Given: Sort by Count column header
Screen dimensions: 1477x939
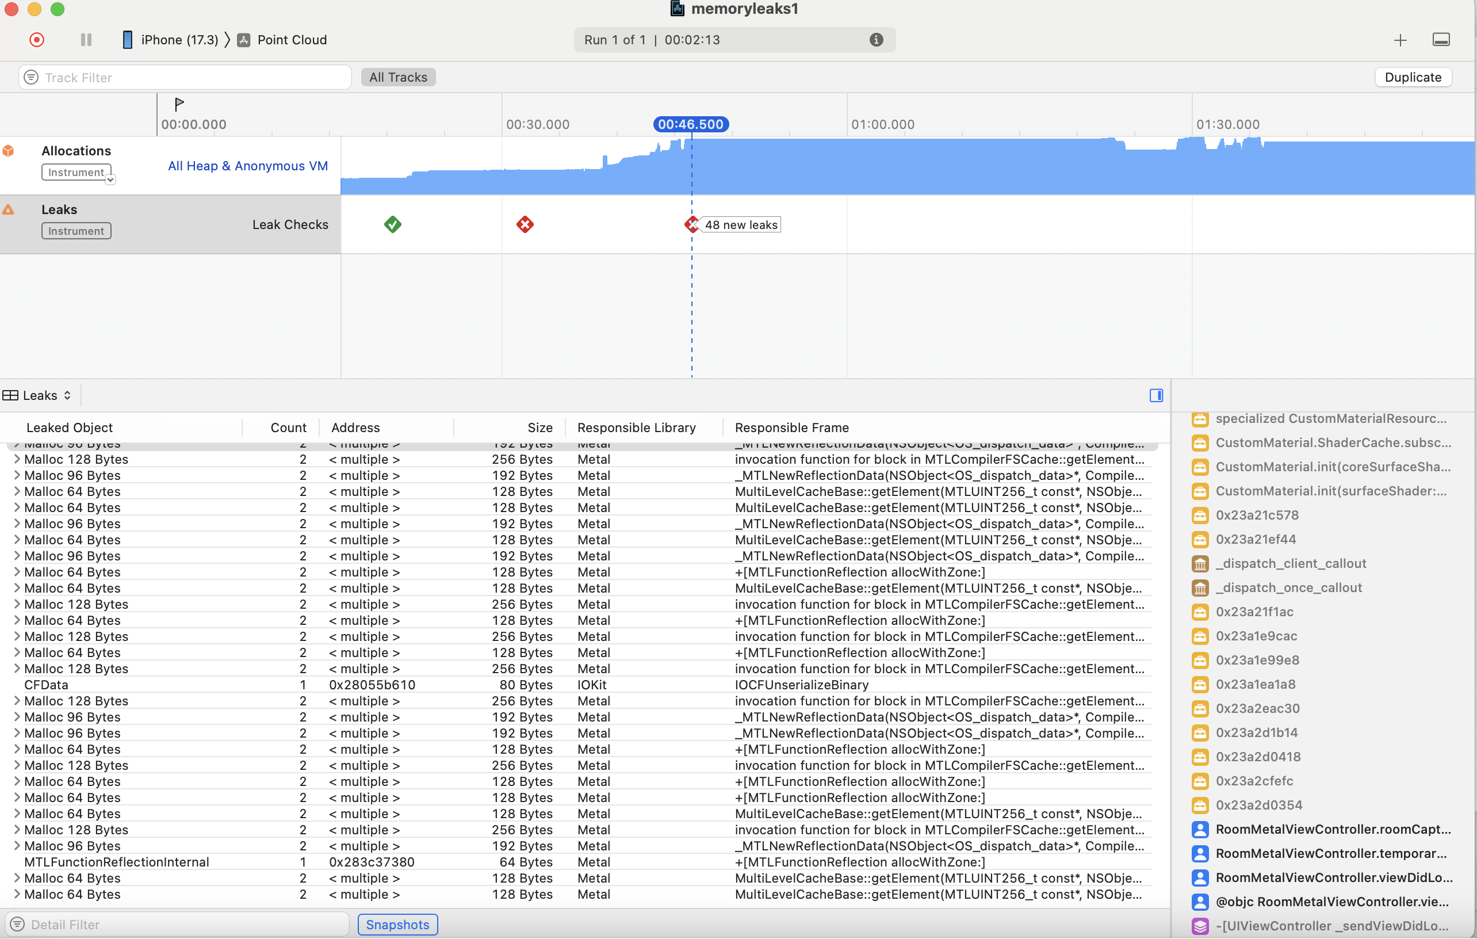Looking at the screenshot, I should pyautogui.click(x=288, y=427).
